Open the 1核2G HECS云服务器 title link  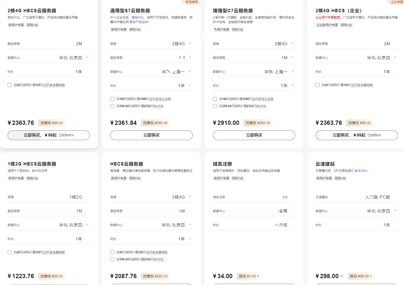32,164
